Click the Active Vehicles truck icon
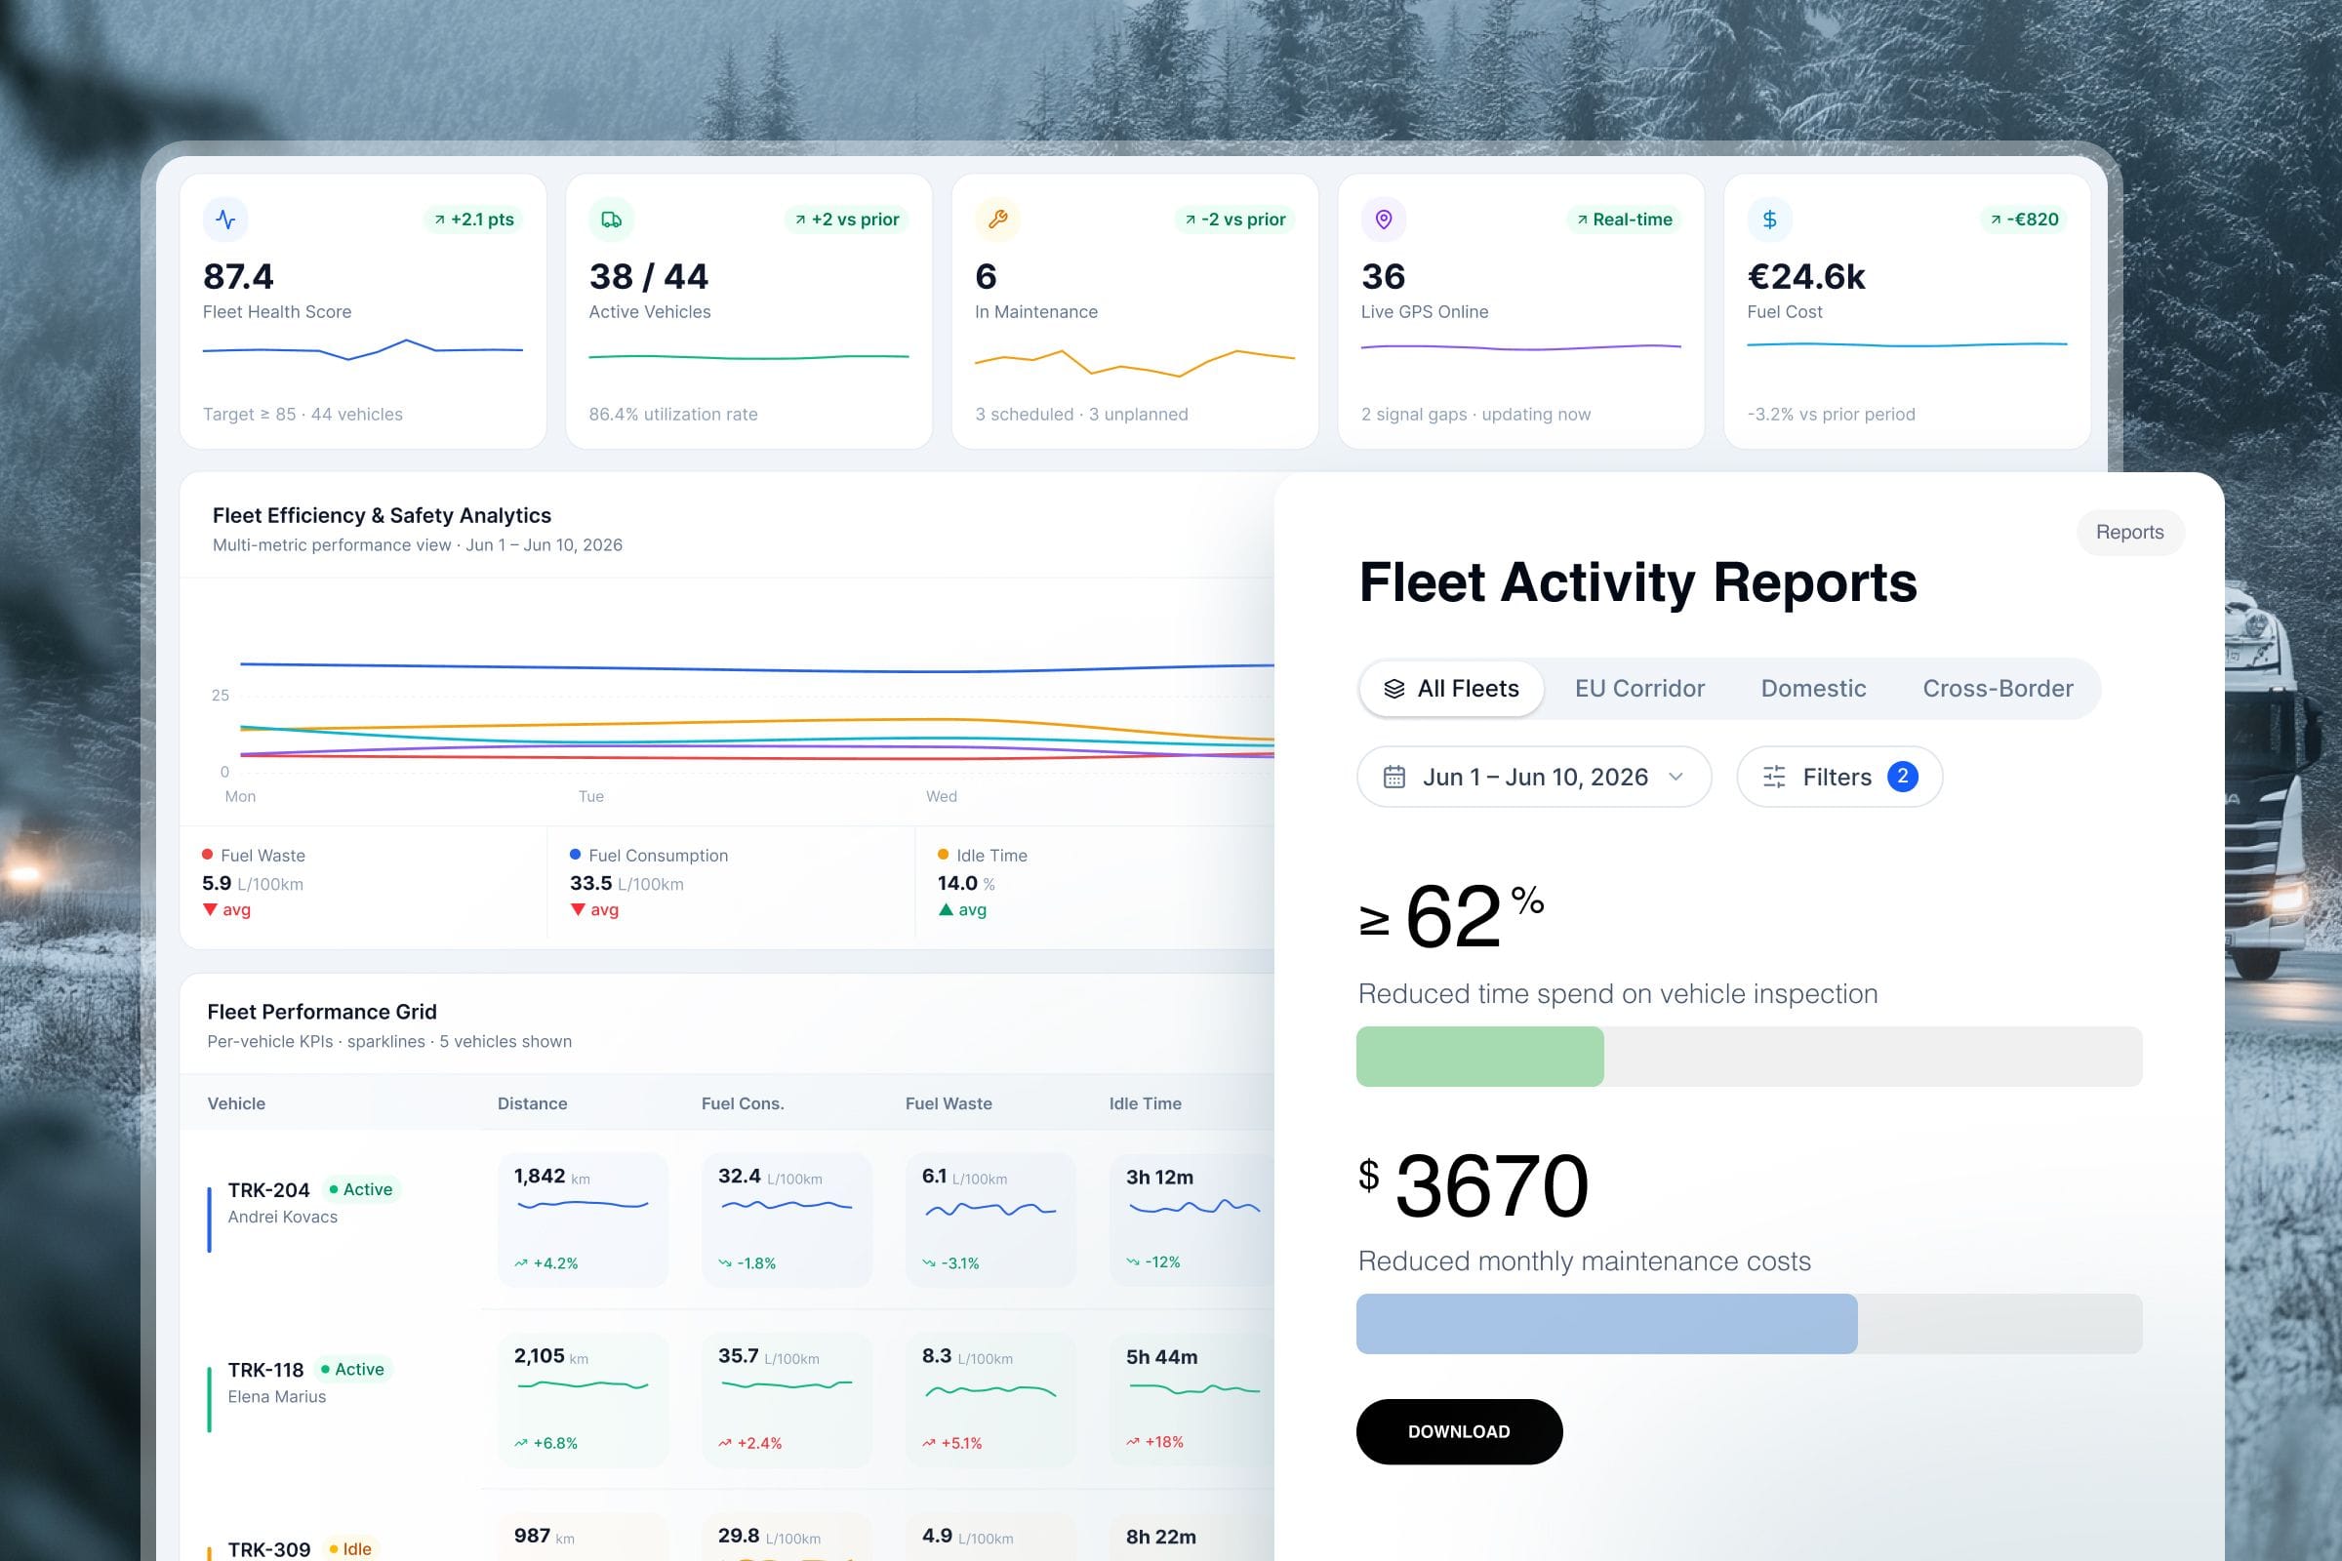Viewport: 2342px width, 1561px height. click(612, 219)
